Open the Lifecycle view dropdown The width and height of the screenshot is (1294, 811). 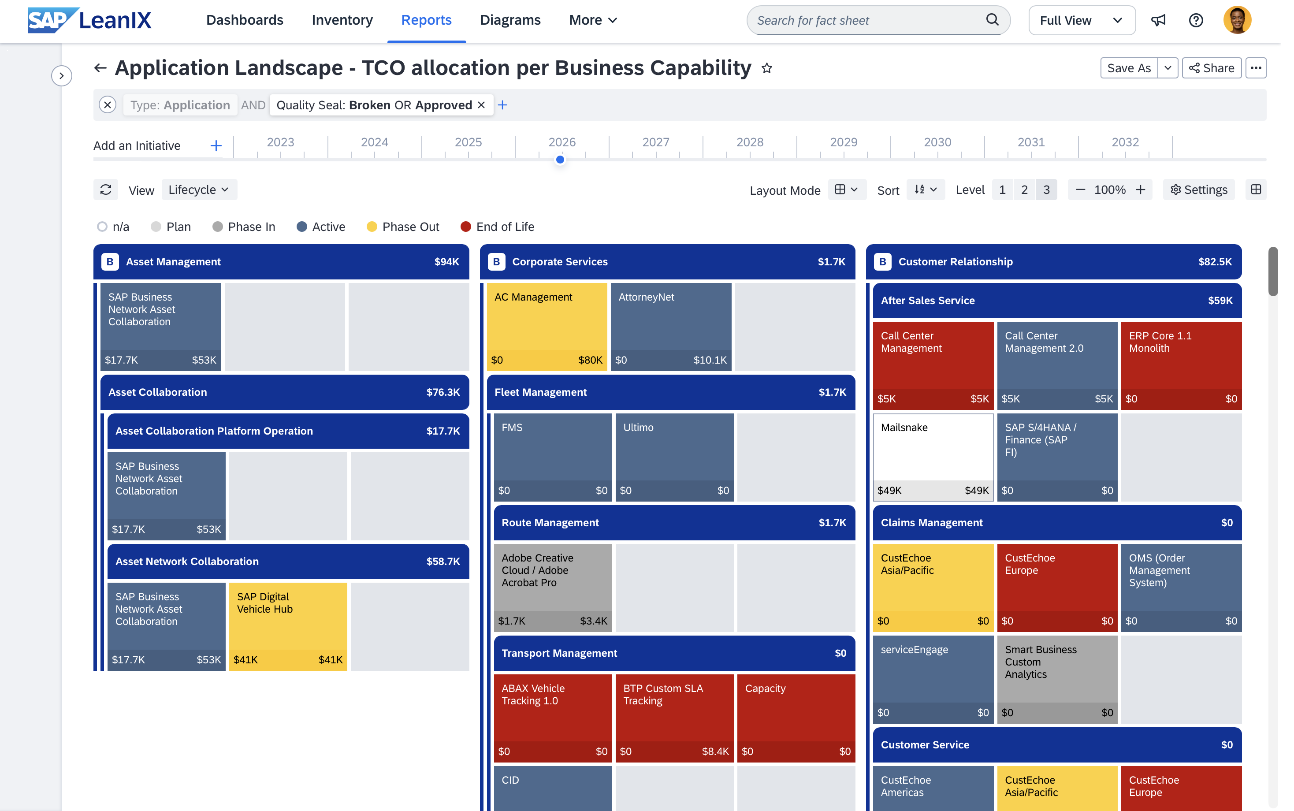click(x=199, y=190)
